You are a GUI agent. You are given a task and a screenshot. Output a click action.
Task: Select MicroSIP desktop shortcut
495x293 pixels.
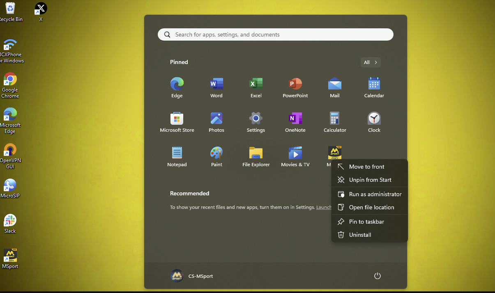[x=10, y=188]
